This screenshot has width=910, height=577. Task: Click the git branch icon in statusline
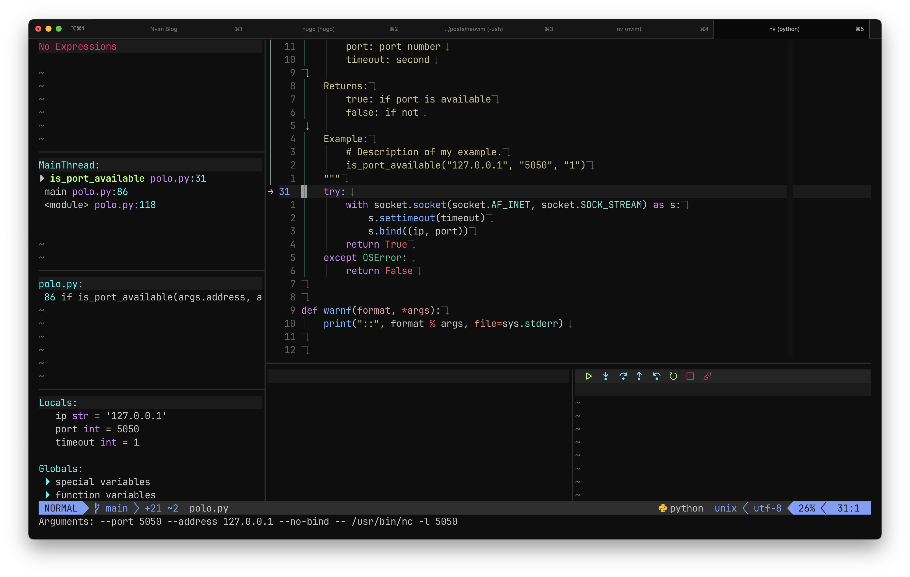pos(97,508)
